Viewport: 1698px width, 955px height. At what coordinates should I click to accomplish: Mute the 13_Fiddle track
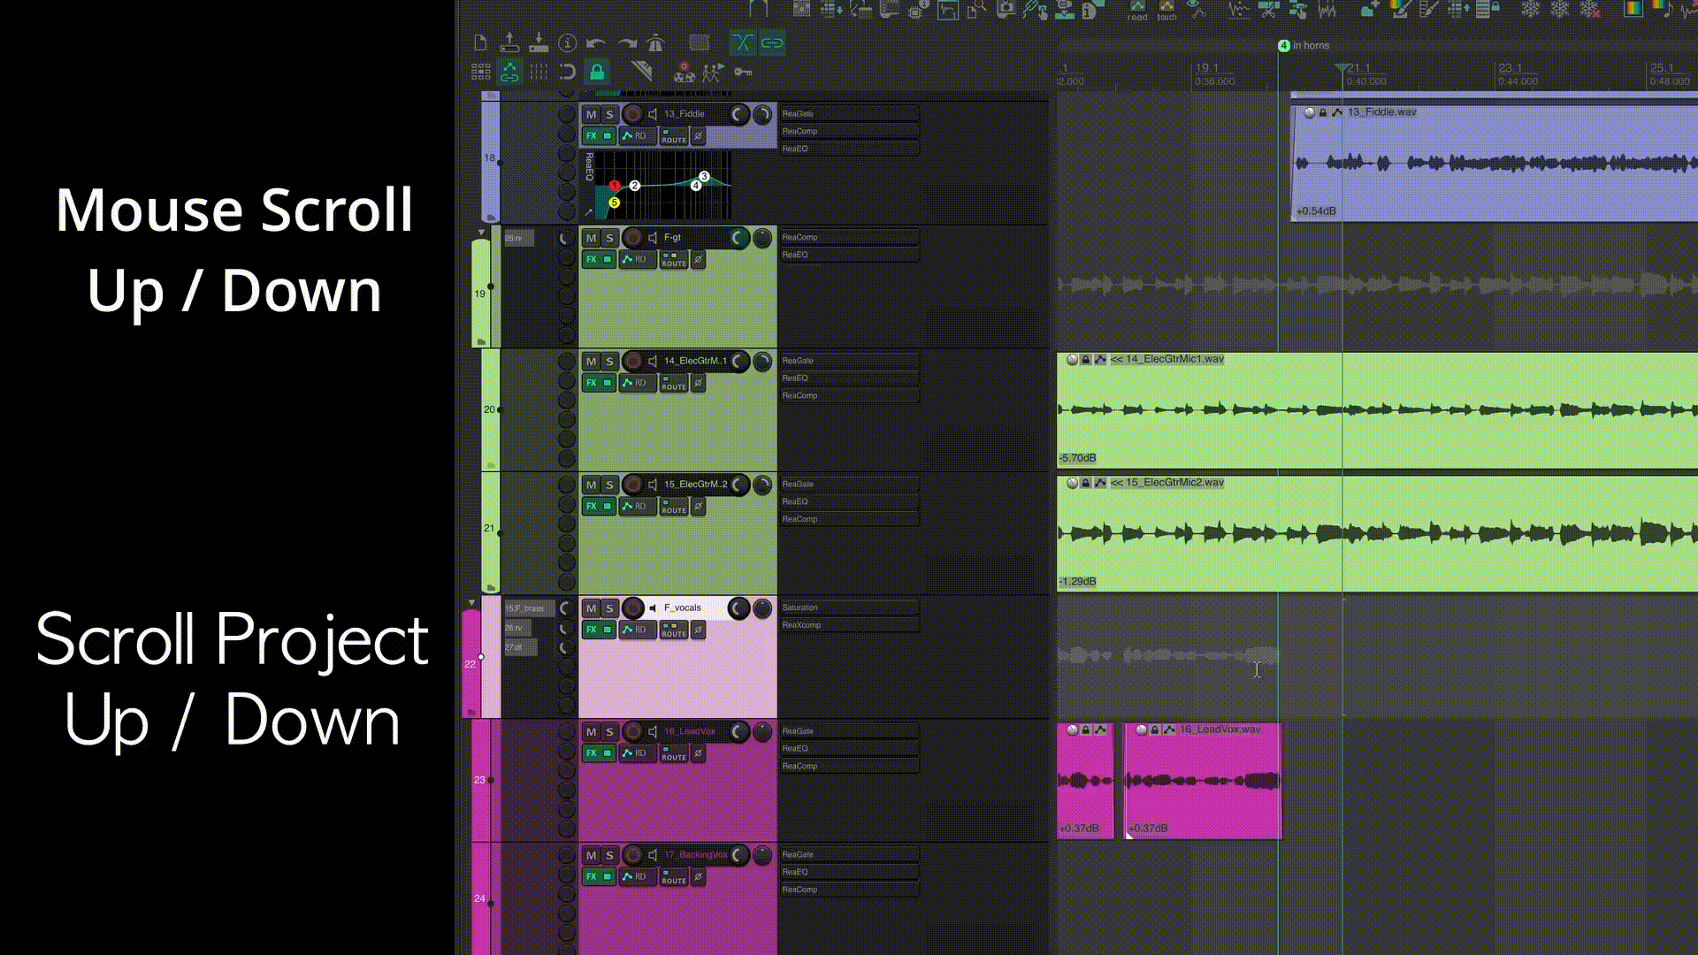click(x=591, y=114)
